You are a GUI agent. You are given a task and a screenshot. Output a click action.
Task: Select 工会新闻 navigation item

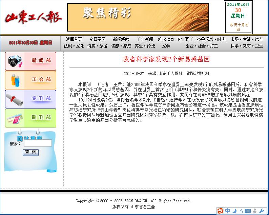pos(145,39)
